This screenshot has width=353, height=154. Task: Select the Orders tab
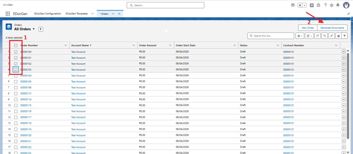point(104,14)
